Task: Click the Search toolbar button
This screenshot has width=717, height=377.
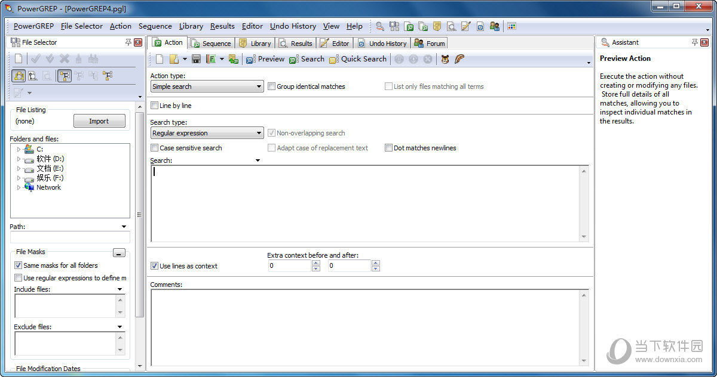Action: click(307, 59)
